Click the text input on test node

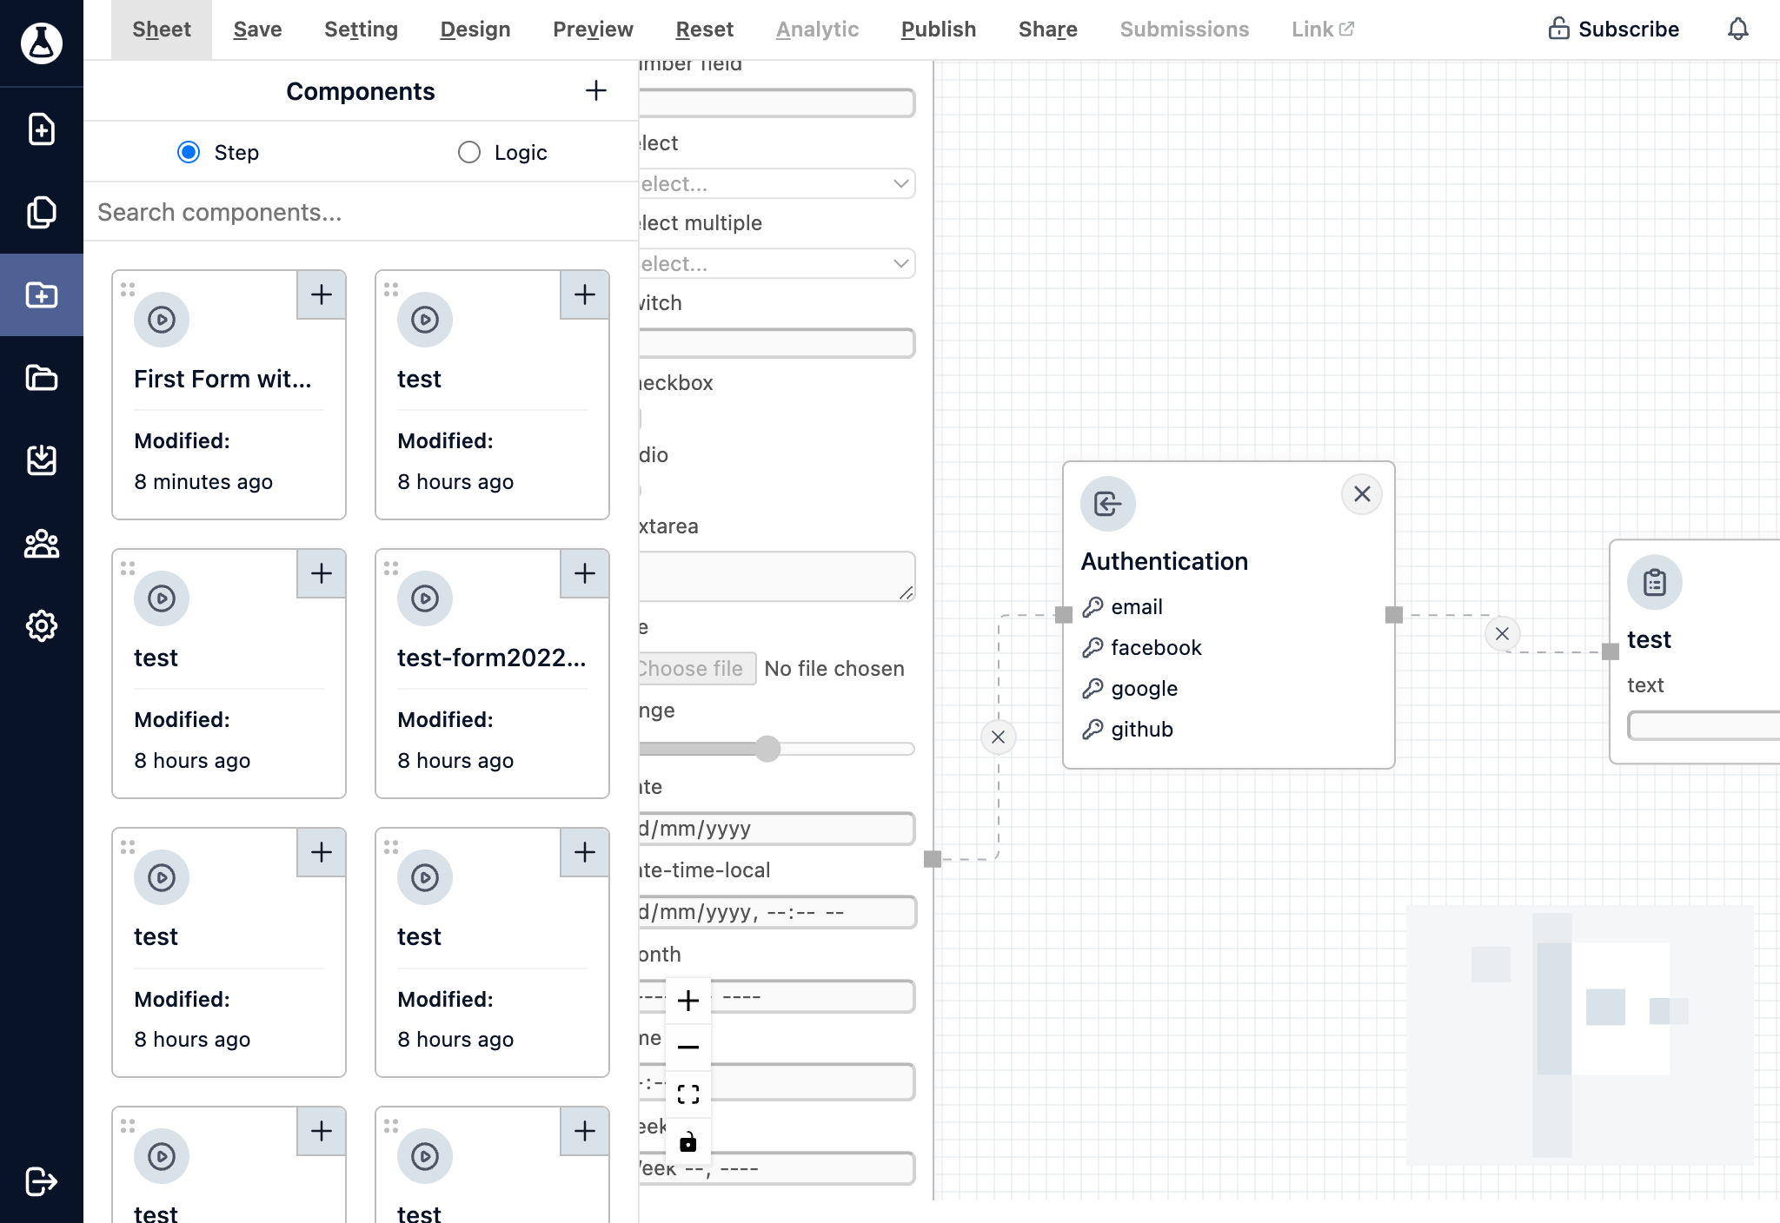click(x=1704, y=725)
